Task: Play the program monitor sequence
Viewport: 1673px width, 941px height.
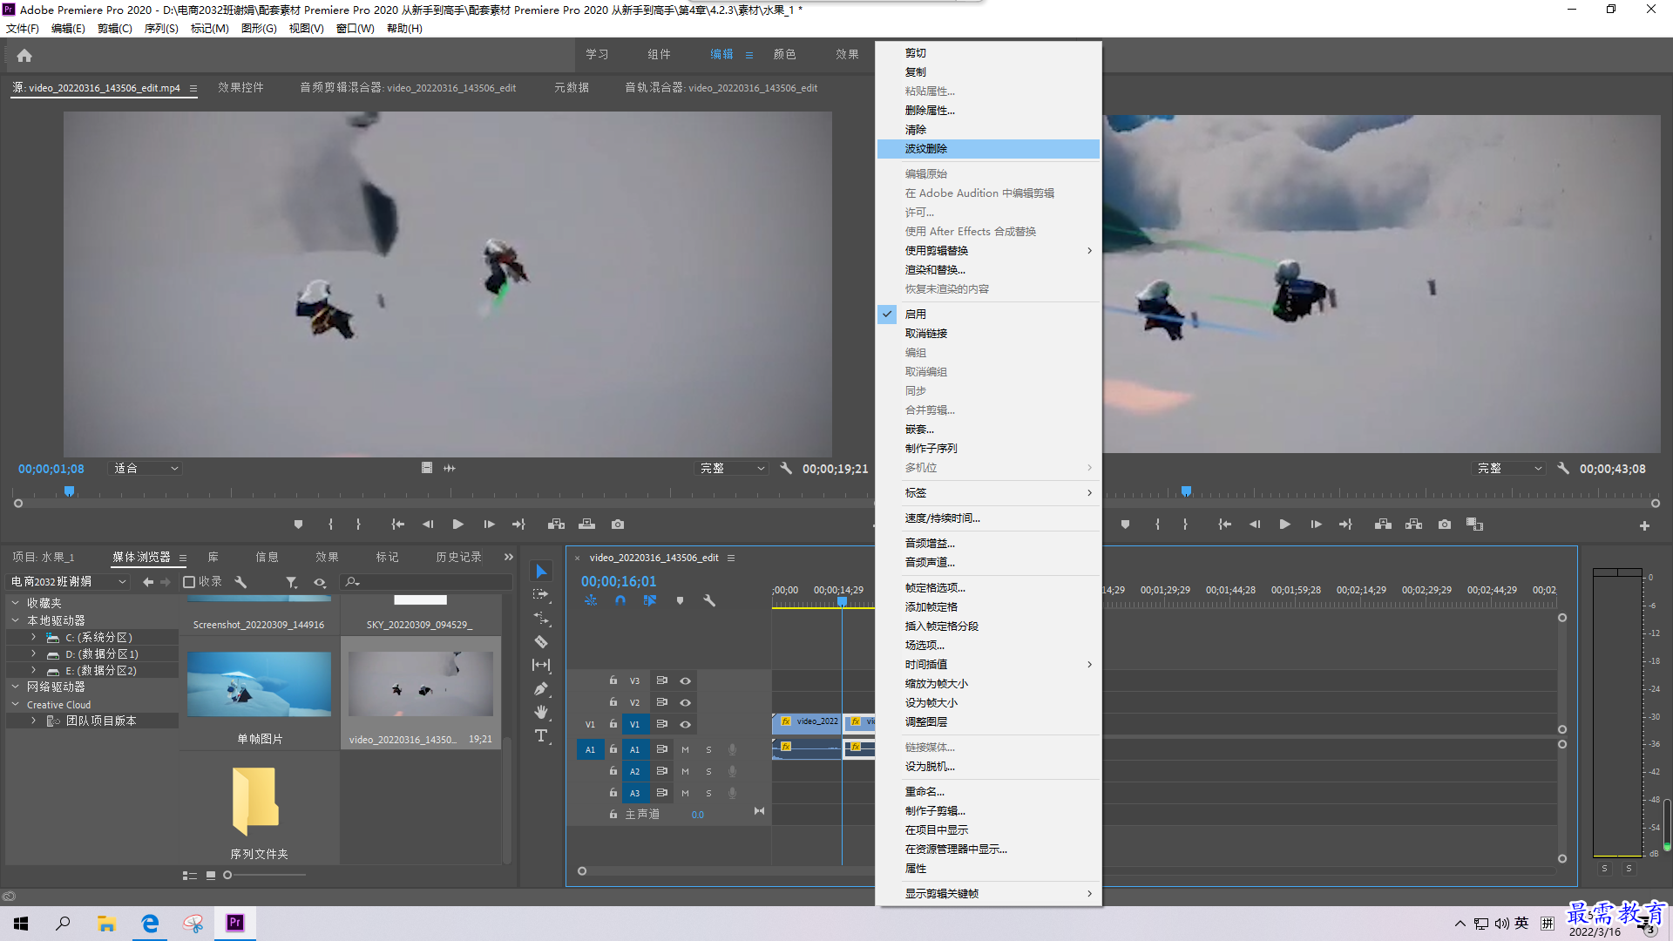Action: [x=1284, y=525]
